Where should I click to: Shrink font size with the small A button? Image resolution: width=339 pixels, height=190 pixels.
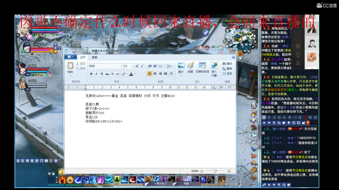pyautogui.click(x=142, y=66)
